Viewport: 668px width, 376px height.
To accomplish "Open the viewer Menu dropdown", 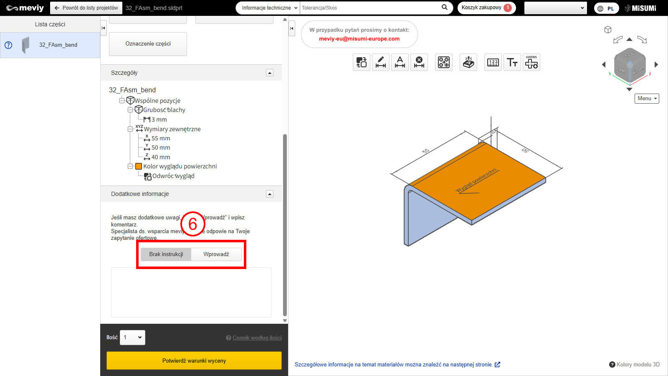I will click(x=647, y=99).
